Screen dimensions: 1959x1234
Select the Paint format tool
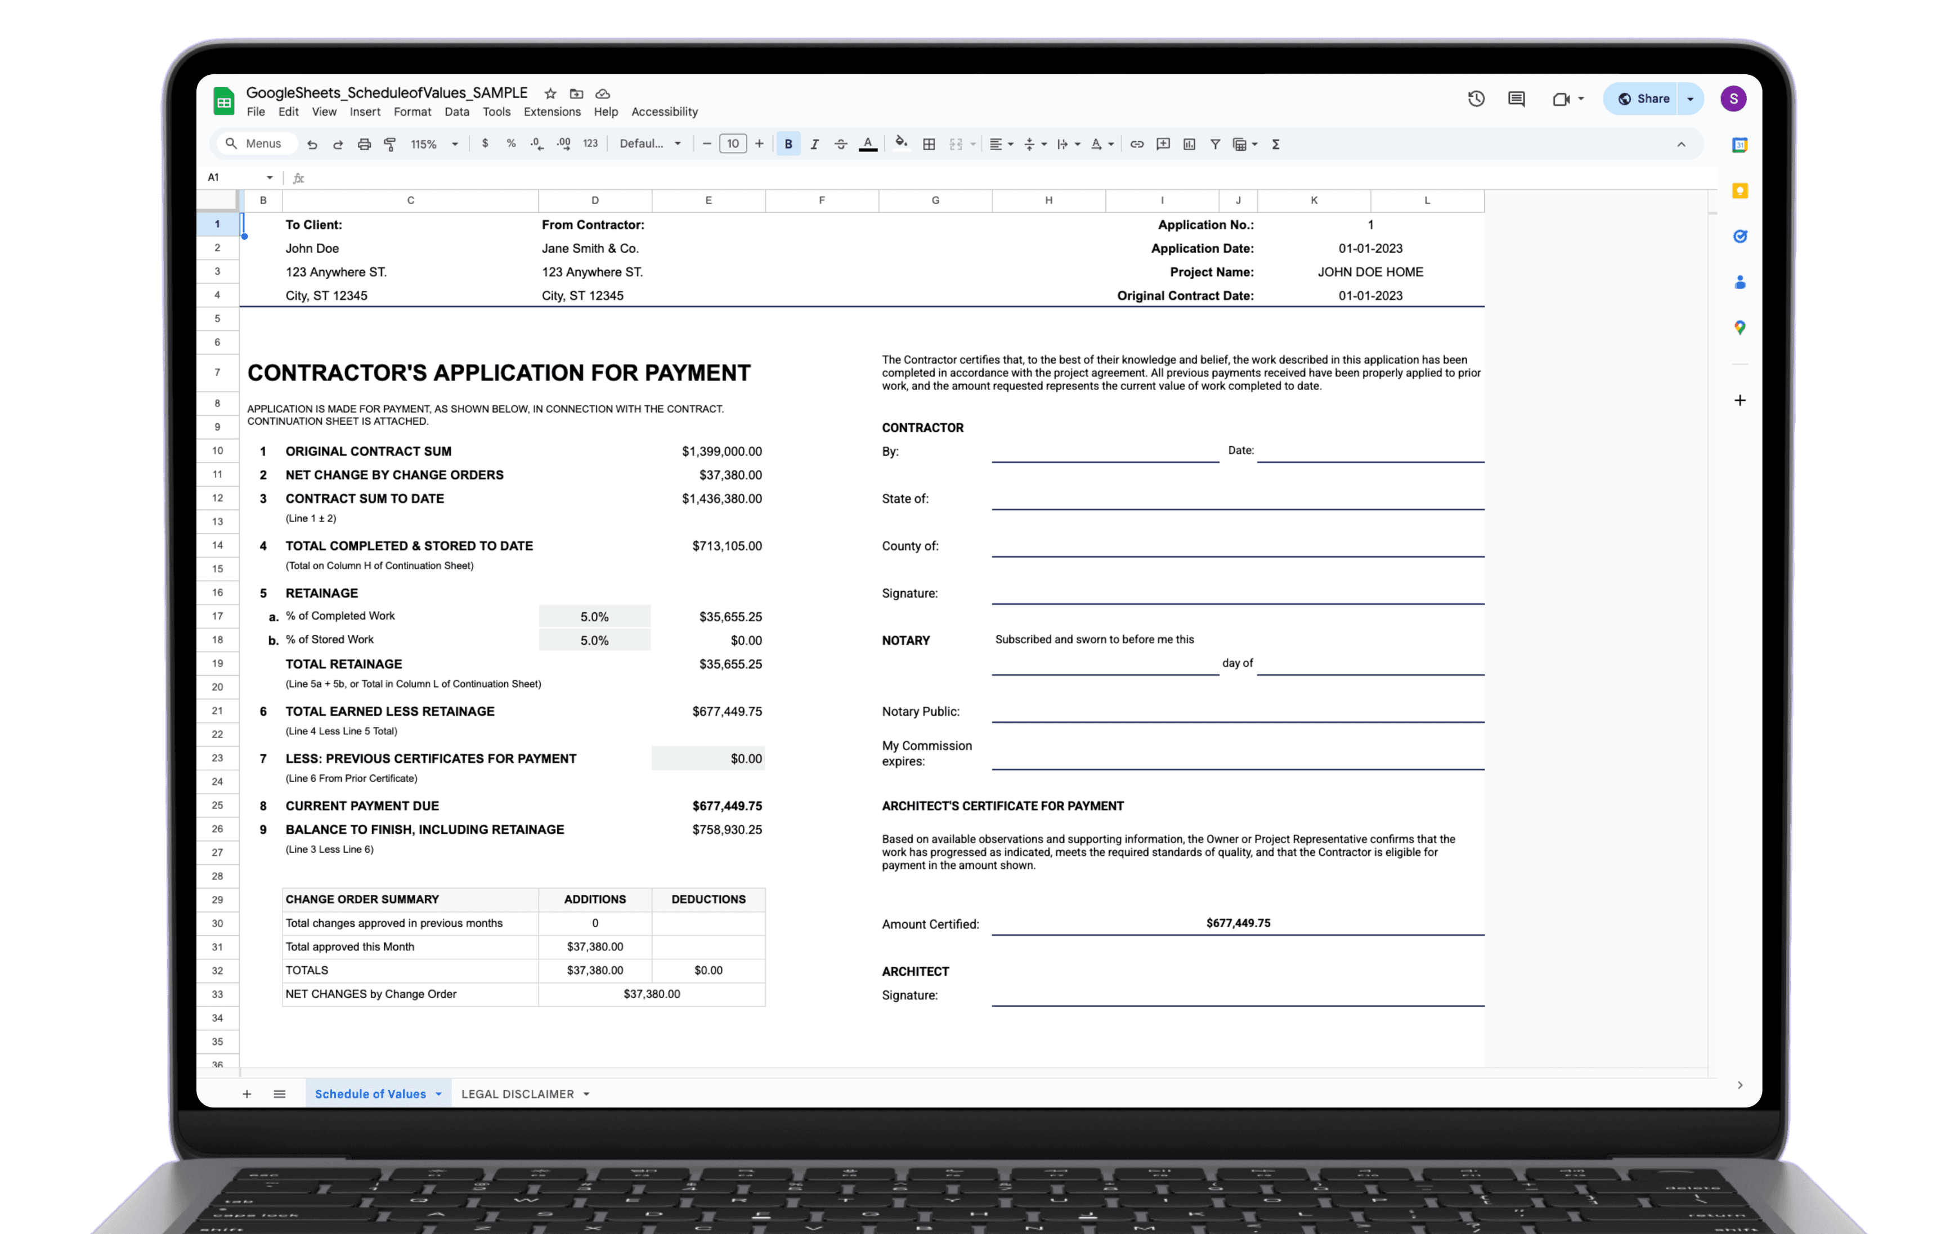(x=391, y=144)
